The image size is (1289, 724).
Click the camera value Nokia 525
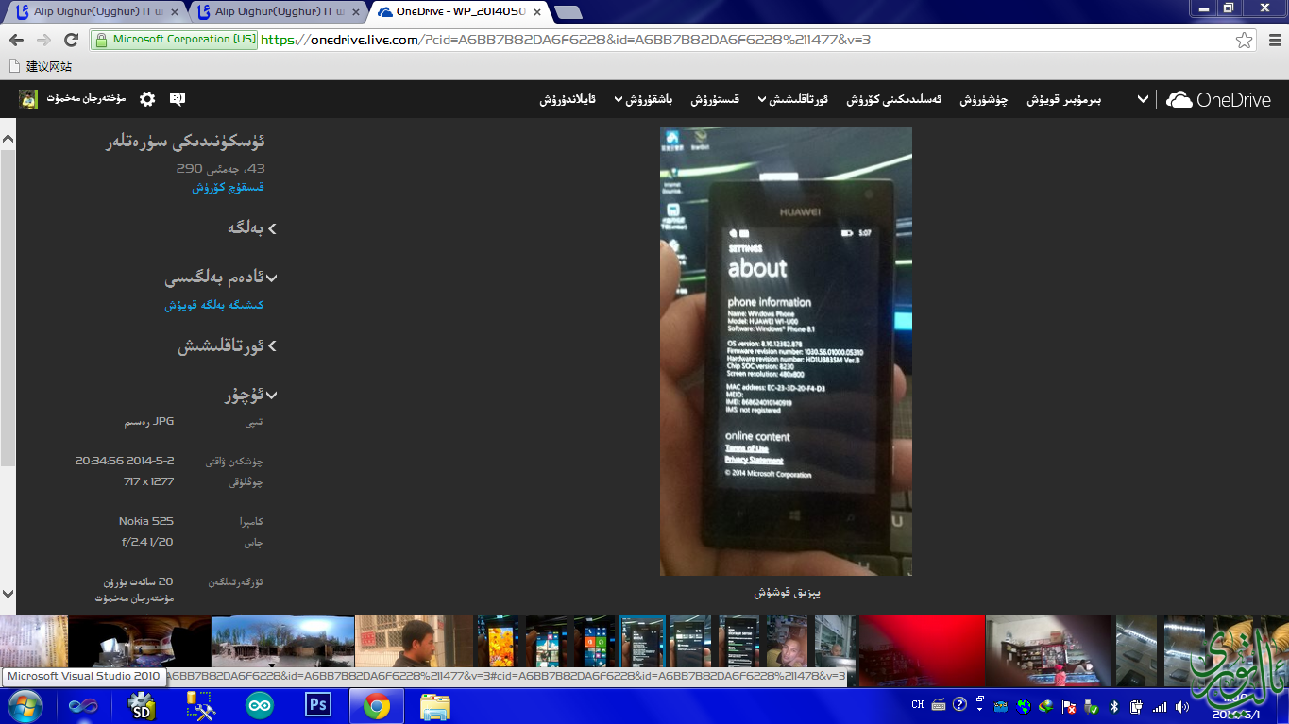(x=146, y=521)
